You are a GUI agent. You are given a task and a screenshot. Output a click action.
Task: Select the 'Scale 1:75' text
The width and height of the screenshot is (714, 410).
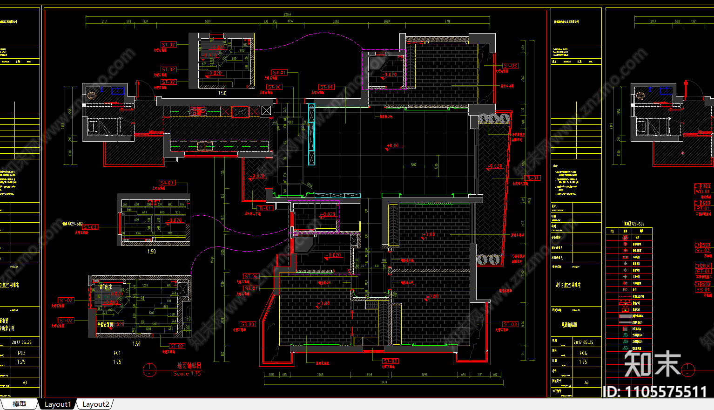[187, 373]
